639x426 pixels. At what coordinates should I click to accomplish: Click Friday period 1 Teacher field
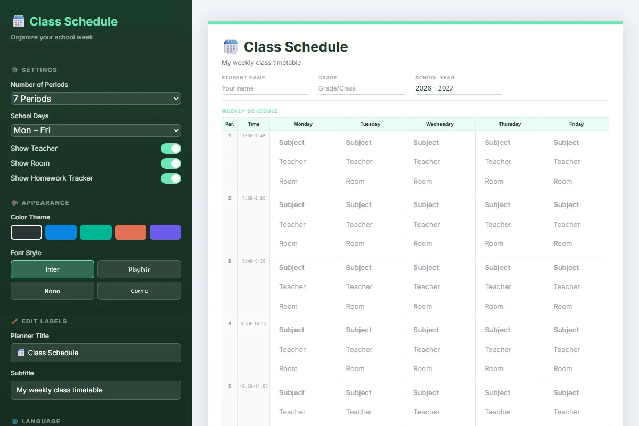[x=576, y=162]
